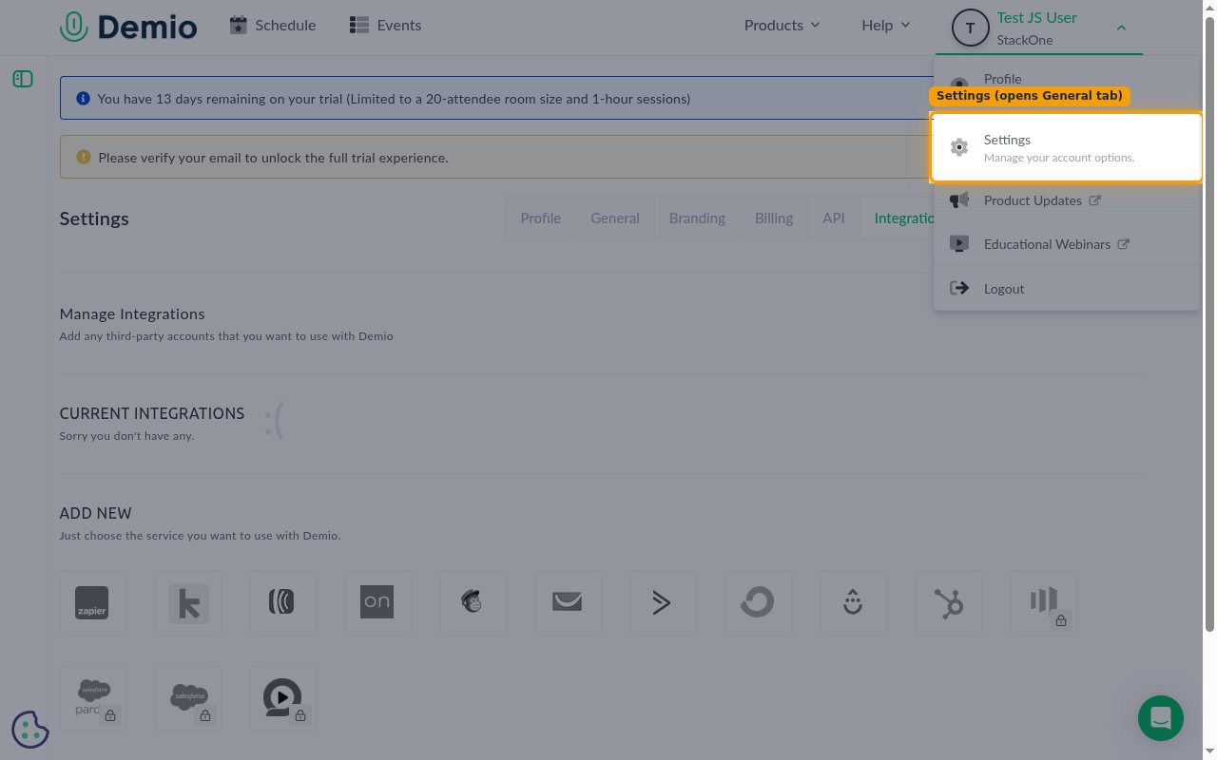
Task: Select the locked play-button logo integration
Action: (283, 698)
